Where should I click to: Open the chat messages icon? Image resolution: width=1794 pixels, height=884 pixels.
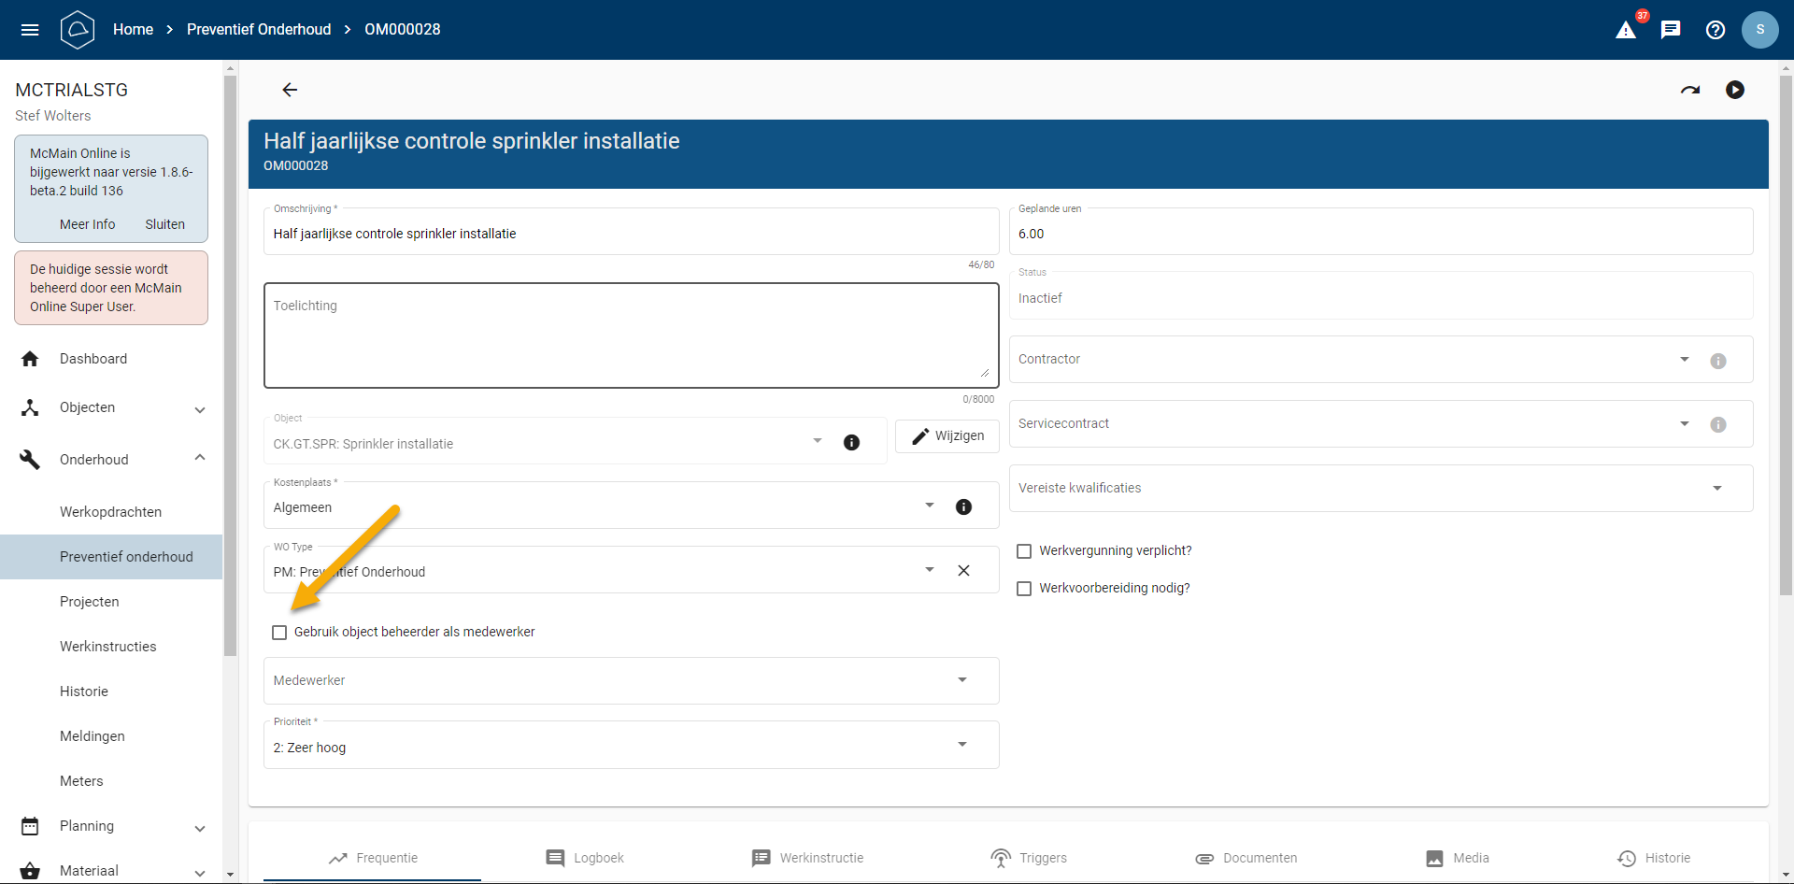click(1671, 30)
